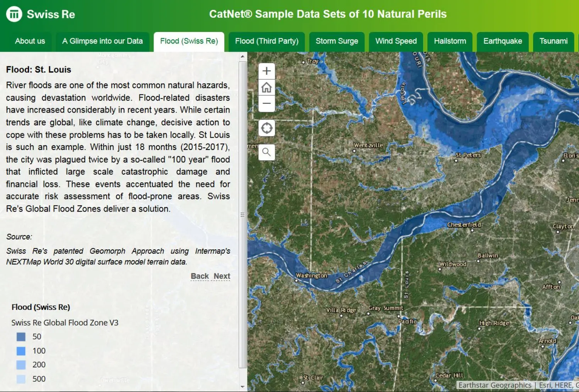The width and height of the screenshot is (579, 392).
Task: Click the zoom out icon on the map
Action: pyautogui.click(x=266, y=103)
